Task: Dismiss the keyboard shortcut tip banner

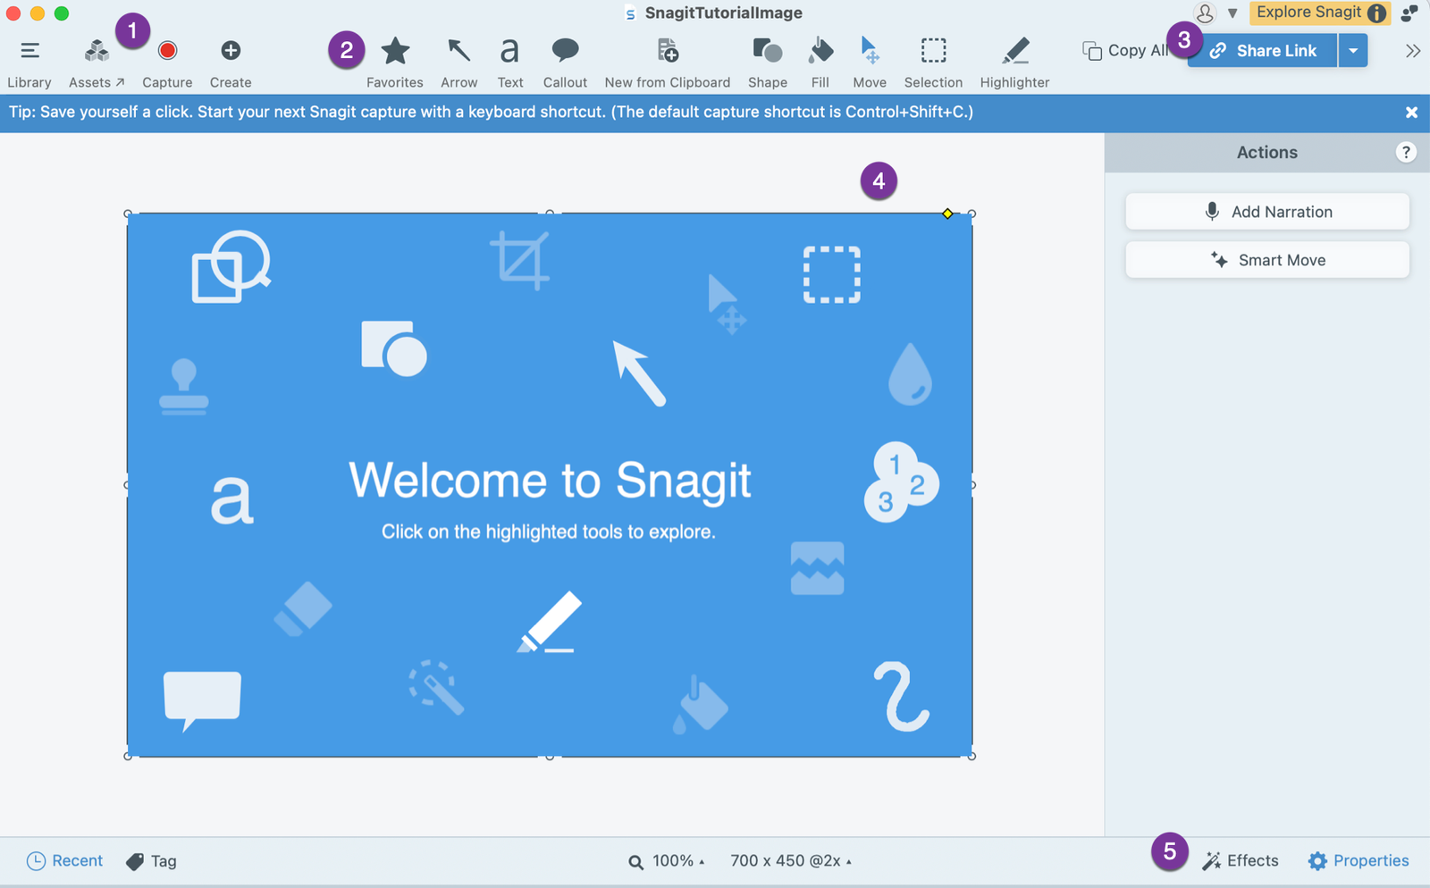Action: (1411, 113)
